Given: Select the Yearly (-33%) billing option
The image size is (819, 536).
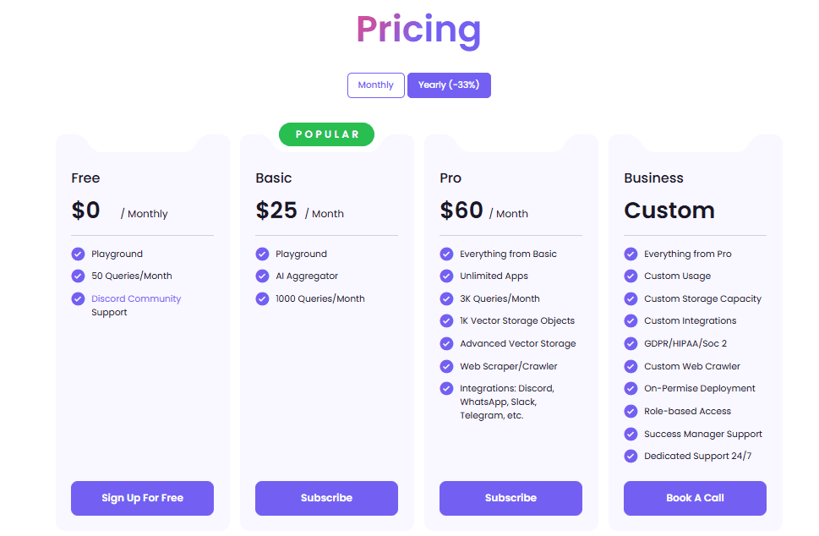Looking at the screenshot, I should point(449,85).
